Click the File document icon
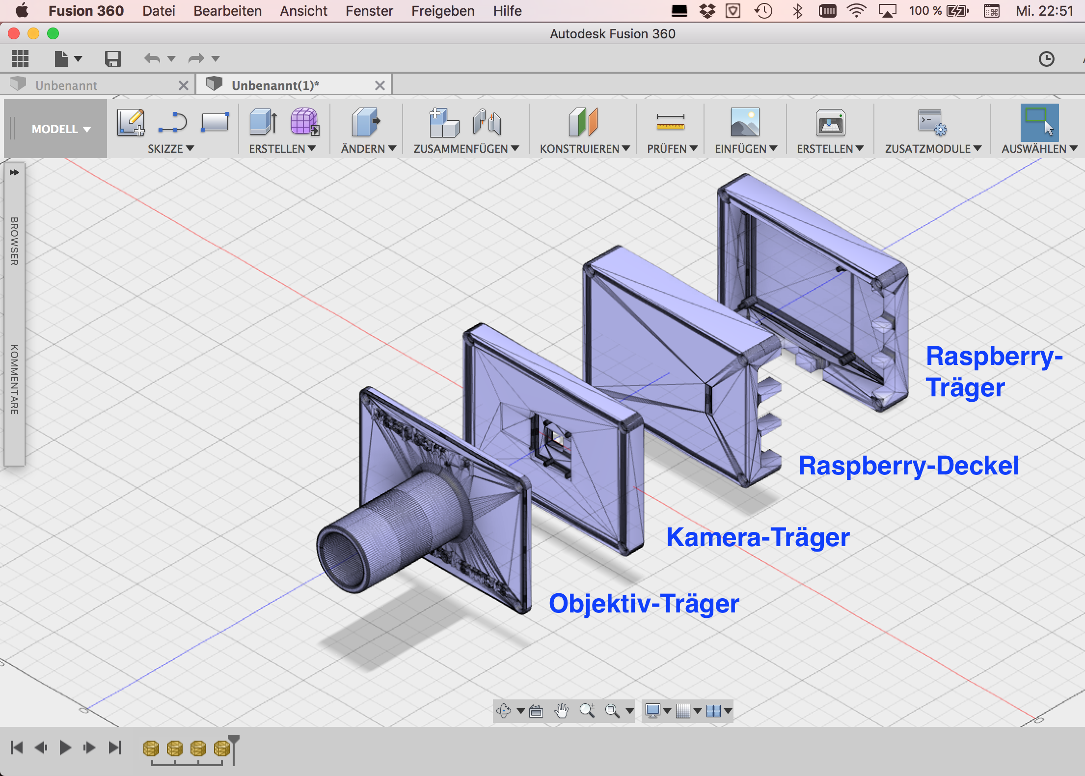The width and height of the screenshot is (1085, 776). (x=61, y=59)
